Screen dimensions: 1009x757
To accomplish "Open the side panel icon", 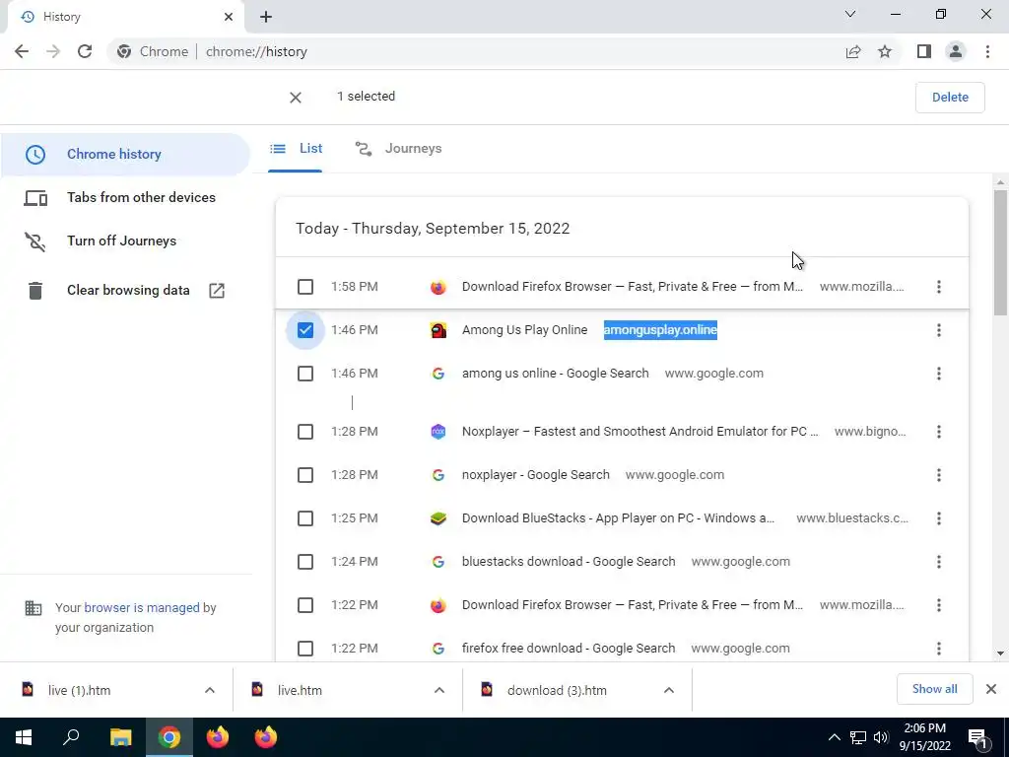I will click(x=924, y=51).
